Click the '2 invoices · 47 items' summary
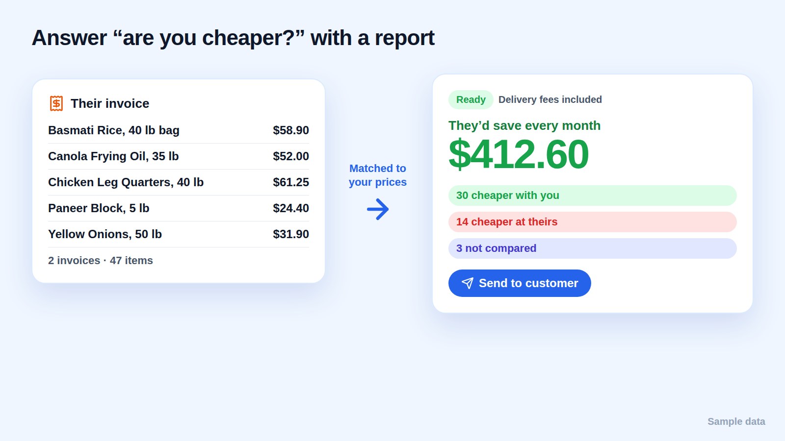The image size is (785, 441). [x=101, y=261]
